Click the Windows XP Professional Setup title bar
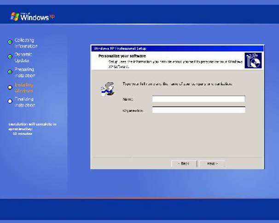The image size is (279, 223). pos(177,48)
